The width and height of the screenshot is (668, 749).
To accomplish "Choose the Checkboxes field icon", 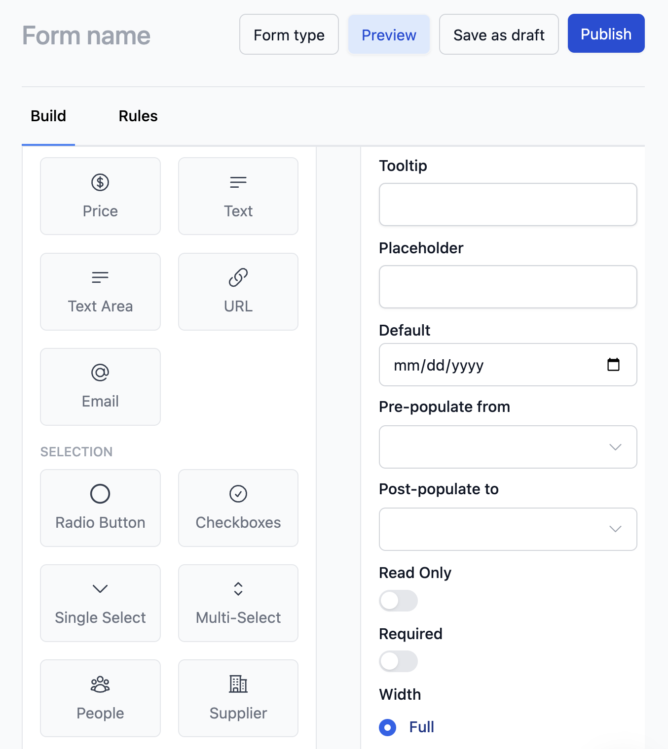I will click(x=238, y=508).
